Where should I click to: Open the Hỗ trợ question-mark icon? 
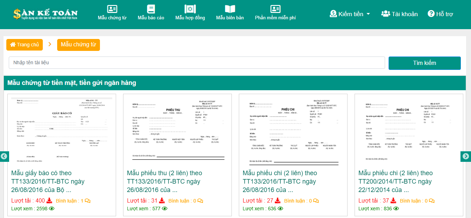pos(431,14)
